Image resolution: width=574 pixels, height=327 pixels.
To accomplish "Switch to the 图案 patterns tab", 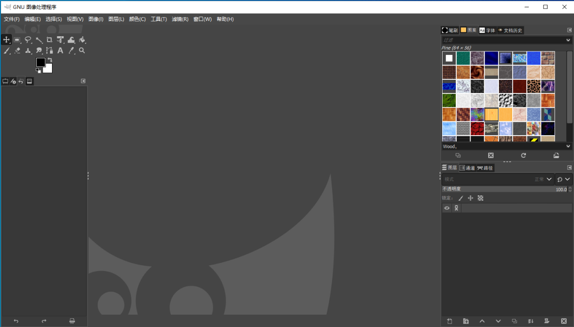I will 469,30.
